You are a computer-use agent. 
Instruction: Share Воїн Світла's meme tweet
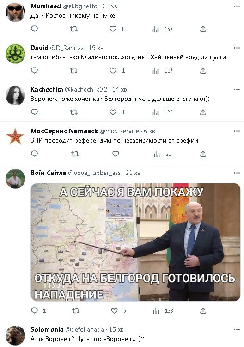203,311
